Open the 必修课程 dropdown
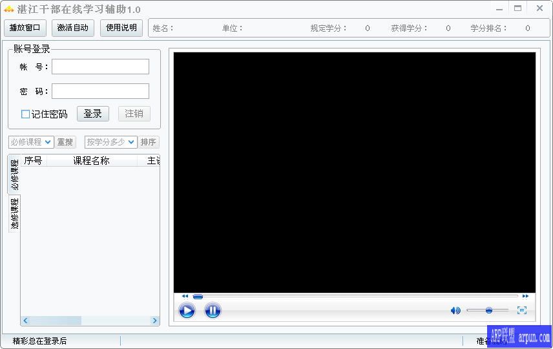Viewport: 553px width, 349px height. (31, 142)
